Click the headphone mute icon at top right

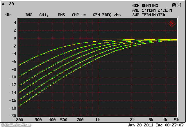pyautogui.click(x=174, y=5)
